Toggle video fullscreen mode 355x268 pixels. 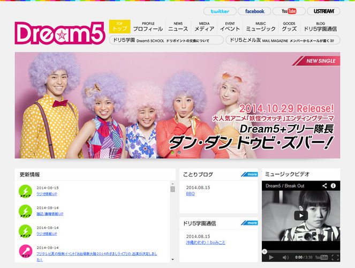335,257
